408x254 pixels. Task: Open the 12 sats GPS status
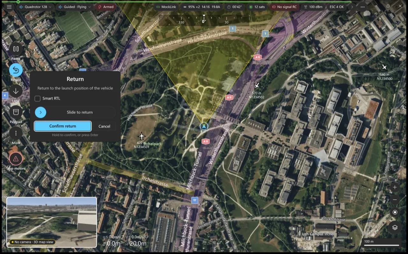tap(257, 7)
